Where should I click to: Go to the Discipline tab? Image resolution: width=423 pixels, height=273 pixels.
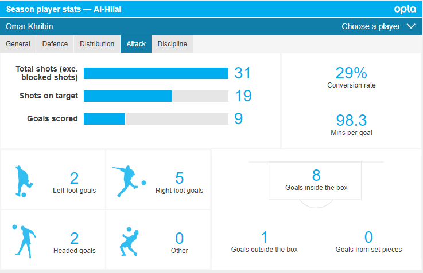click(x=172, y=44)
